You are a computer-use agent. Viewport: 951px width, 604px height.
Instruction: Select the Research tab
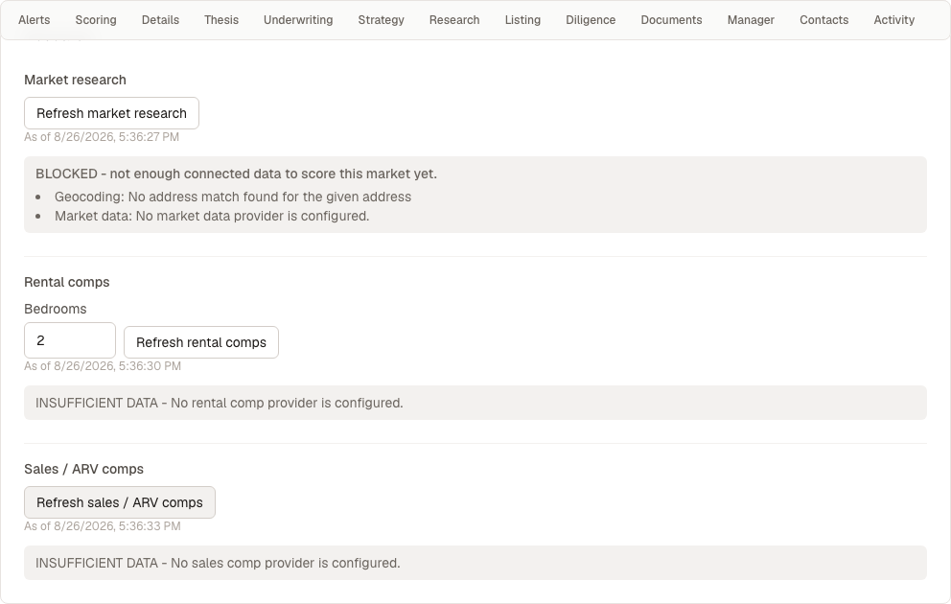(x=454, y=20)
